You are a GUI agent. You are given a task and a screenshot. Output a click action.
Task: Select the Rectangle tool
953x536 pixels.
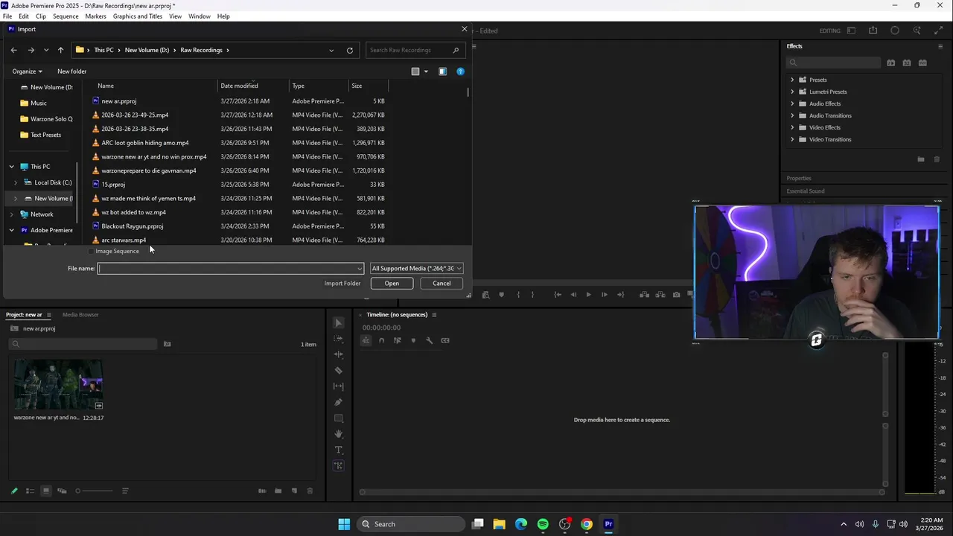pos(339,418)
